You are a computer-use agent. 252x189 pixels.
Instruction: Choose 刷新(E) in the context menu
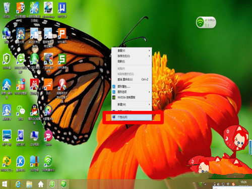pyautogui.click(x=132, y=61)
